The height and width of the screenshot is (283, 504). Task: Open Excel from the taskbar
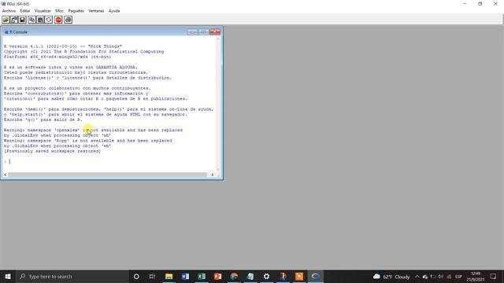click(x=202, y=276)
